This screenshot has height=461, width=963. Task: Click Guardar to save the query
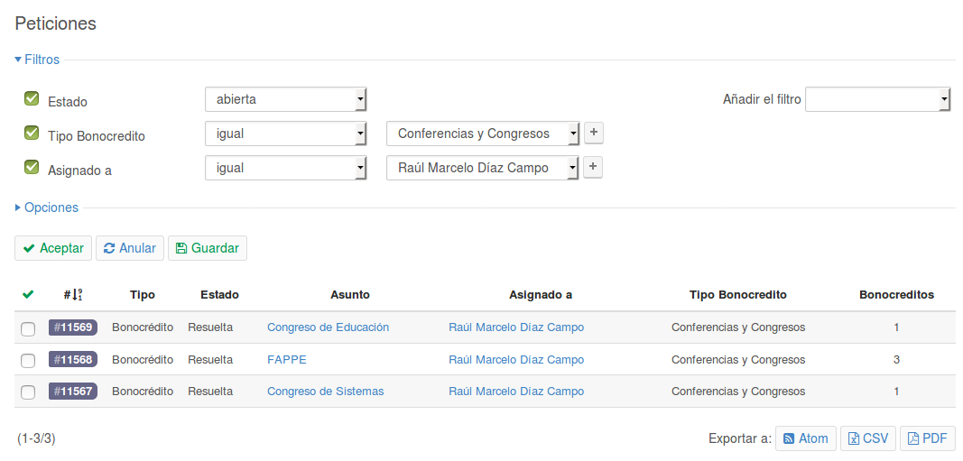208,248
